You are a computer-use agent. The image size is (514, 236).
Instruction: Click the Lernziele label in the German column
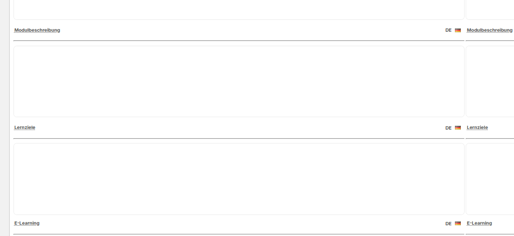pos(25,127)
